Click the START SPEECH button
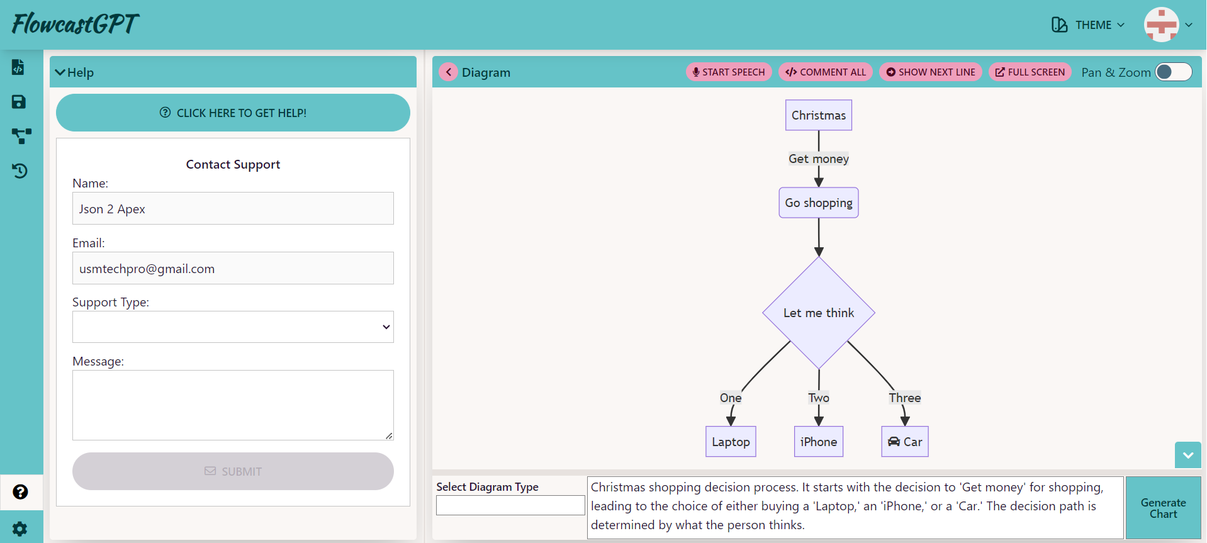The height and width of the screenshot is (543, 1207). coord(729,72)
